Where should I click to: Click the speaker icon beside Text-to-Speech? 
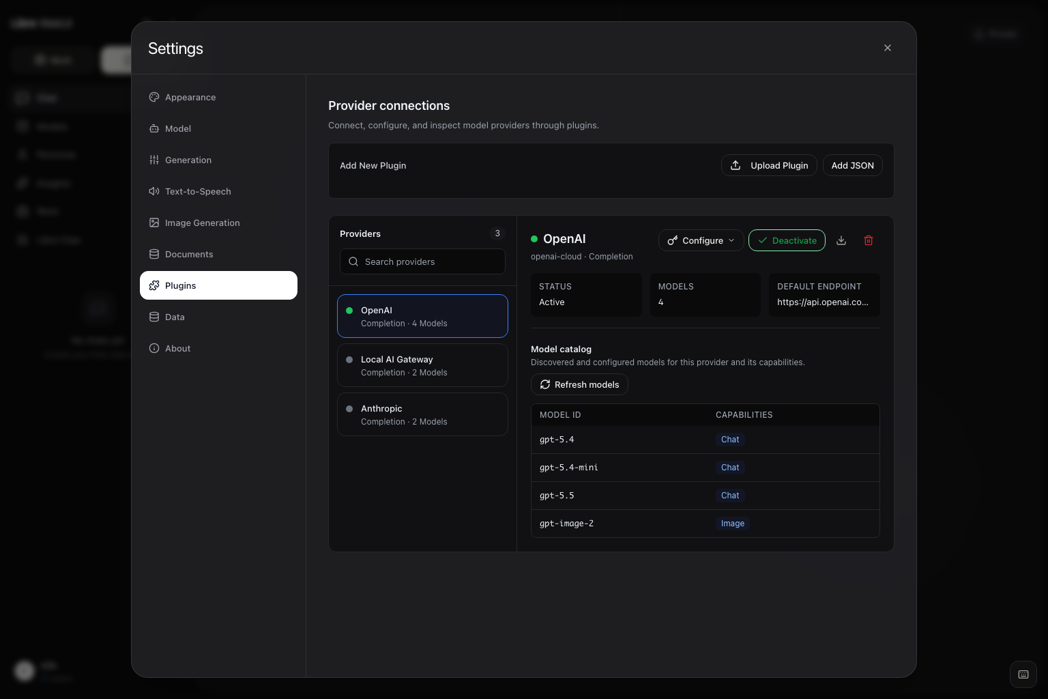154,191
